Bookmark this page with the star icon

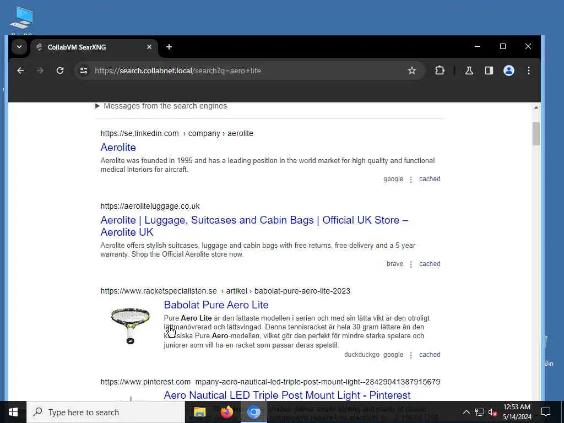412,70
